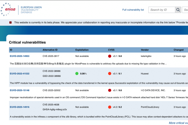Open vulnerability EUVD-2025-14916
Screen dimensions: 188x125
coord(20,107)
